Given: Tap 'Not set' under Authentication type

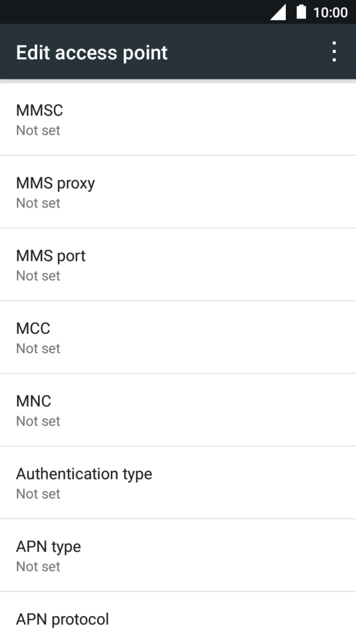Looking at the screenshot, I should pos(38,494).
